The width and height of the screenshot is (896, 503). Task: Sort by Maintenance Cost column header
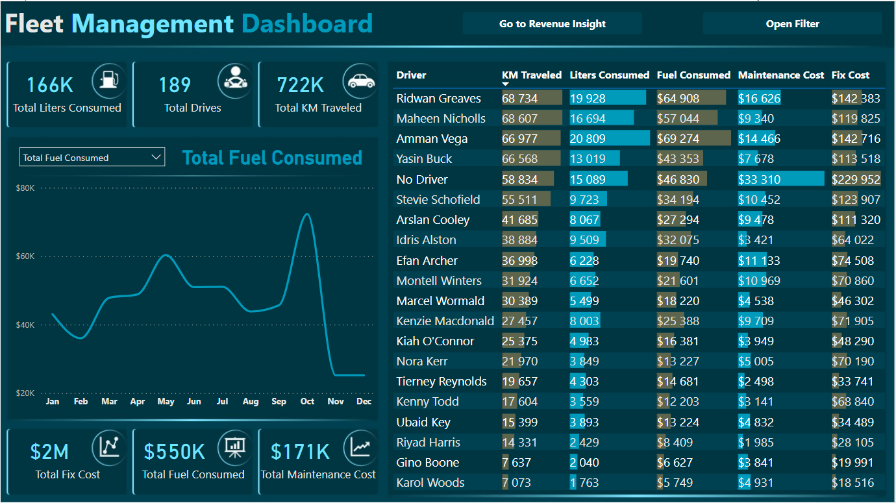tap(780, 75)
